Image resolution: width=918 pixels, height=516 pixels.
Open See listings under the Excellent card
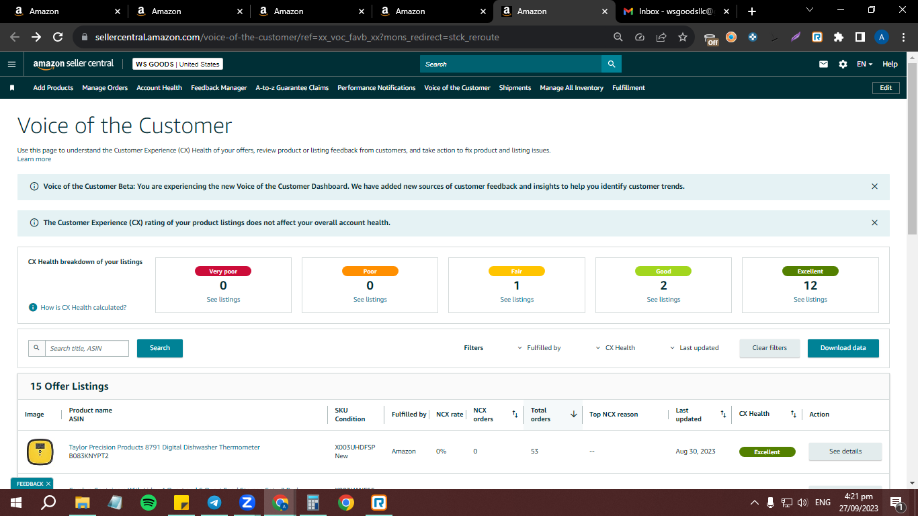[x=810, y=300]
